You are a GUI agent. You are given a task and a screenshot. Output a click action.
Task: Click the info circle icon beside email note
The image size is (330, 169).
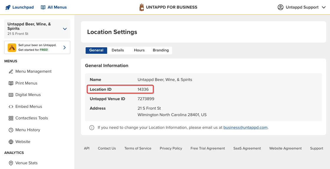click(92, 128)
